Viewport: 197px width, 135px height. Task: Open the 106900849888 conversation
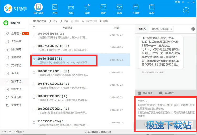81,35
